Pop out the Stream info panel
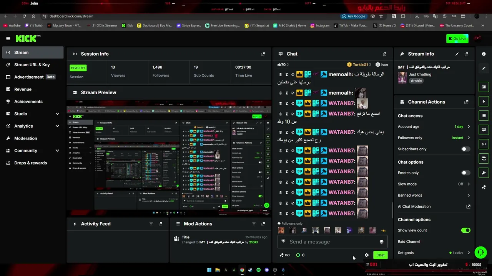Image resolution: width=492 pixels, height=276 pixels. [466, 54]
